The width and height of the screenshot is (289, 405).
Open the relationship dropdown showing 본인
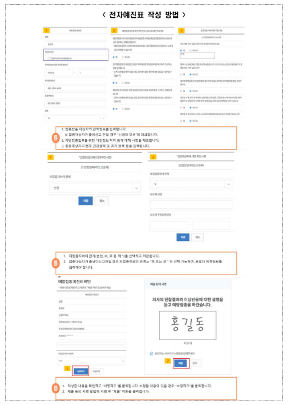[x=95, y=188]
